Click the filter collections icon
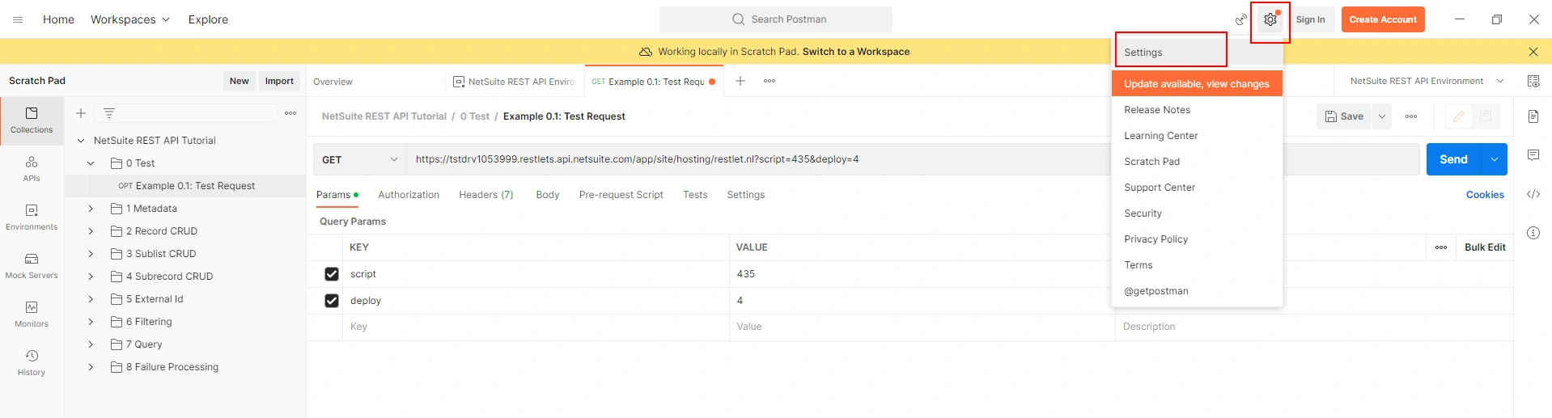 [x=109, y=113]
